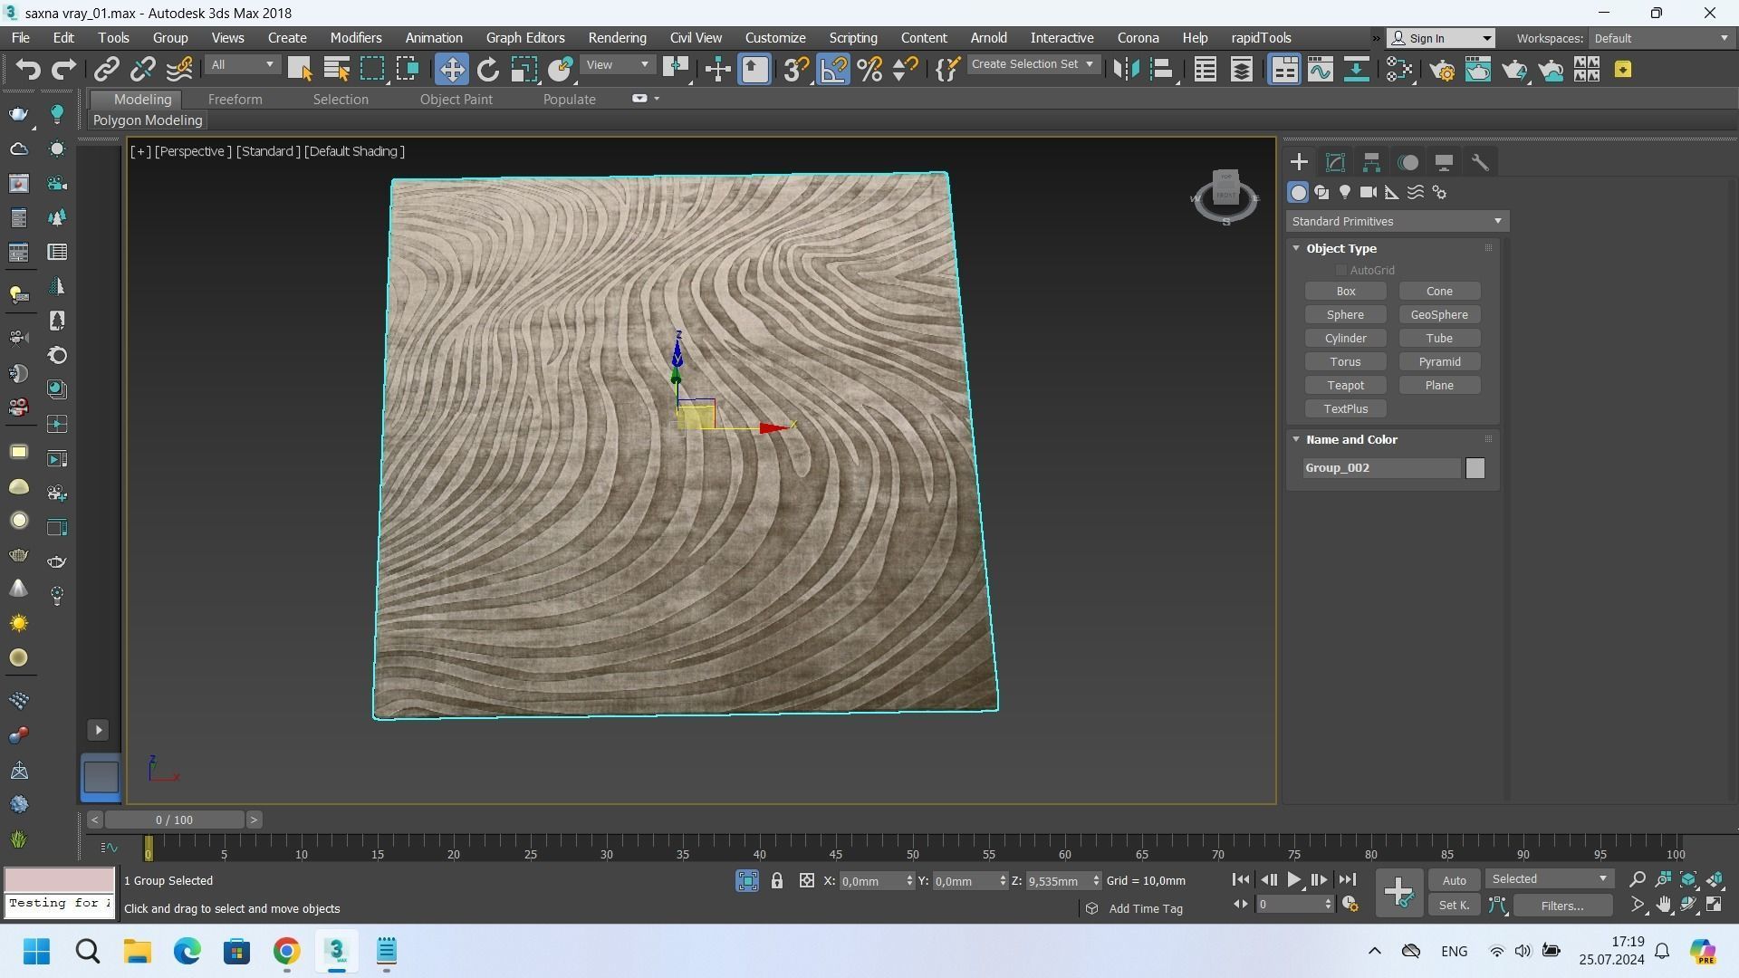The image size is (1739, 978).
Task: Select the Shapes category icon
Action: 1321,192
